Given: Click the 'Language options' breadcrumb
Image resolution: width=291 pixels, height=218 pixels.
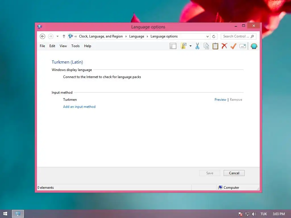Looking at the screenshot, I should (164, 36).
